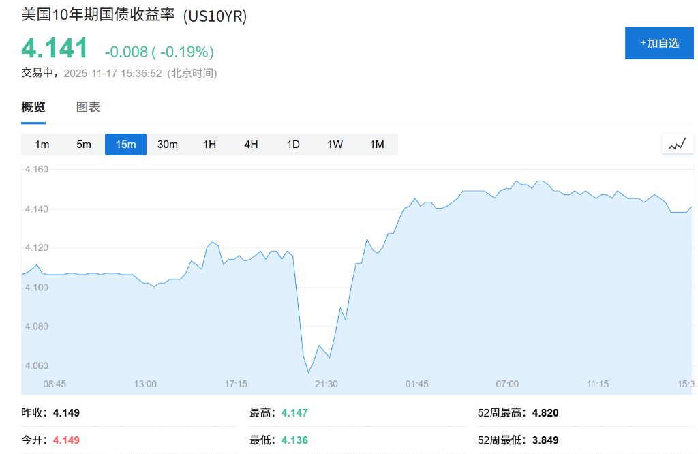
Task: Select the 30m timeframe
Action: tap(167, 144)
